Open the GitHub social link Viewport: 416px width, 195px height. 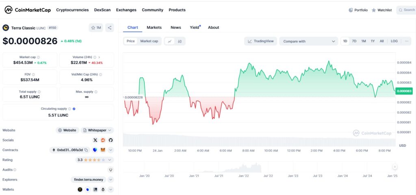pyautogui.click(x=110, y=140)
